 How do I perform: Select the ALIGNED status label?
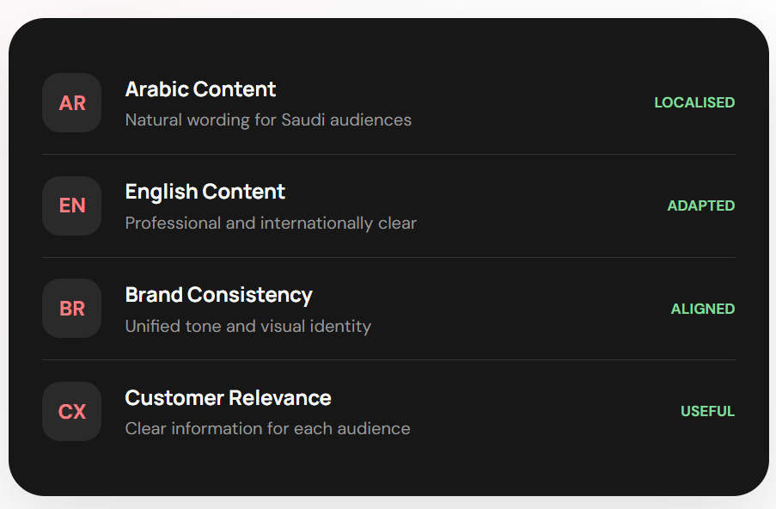703,309
